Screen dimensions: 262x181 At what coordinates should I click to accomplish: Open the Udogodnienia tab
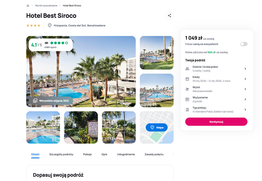point(126,154)
